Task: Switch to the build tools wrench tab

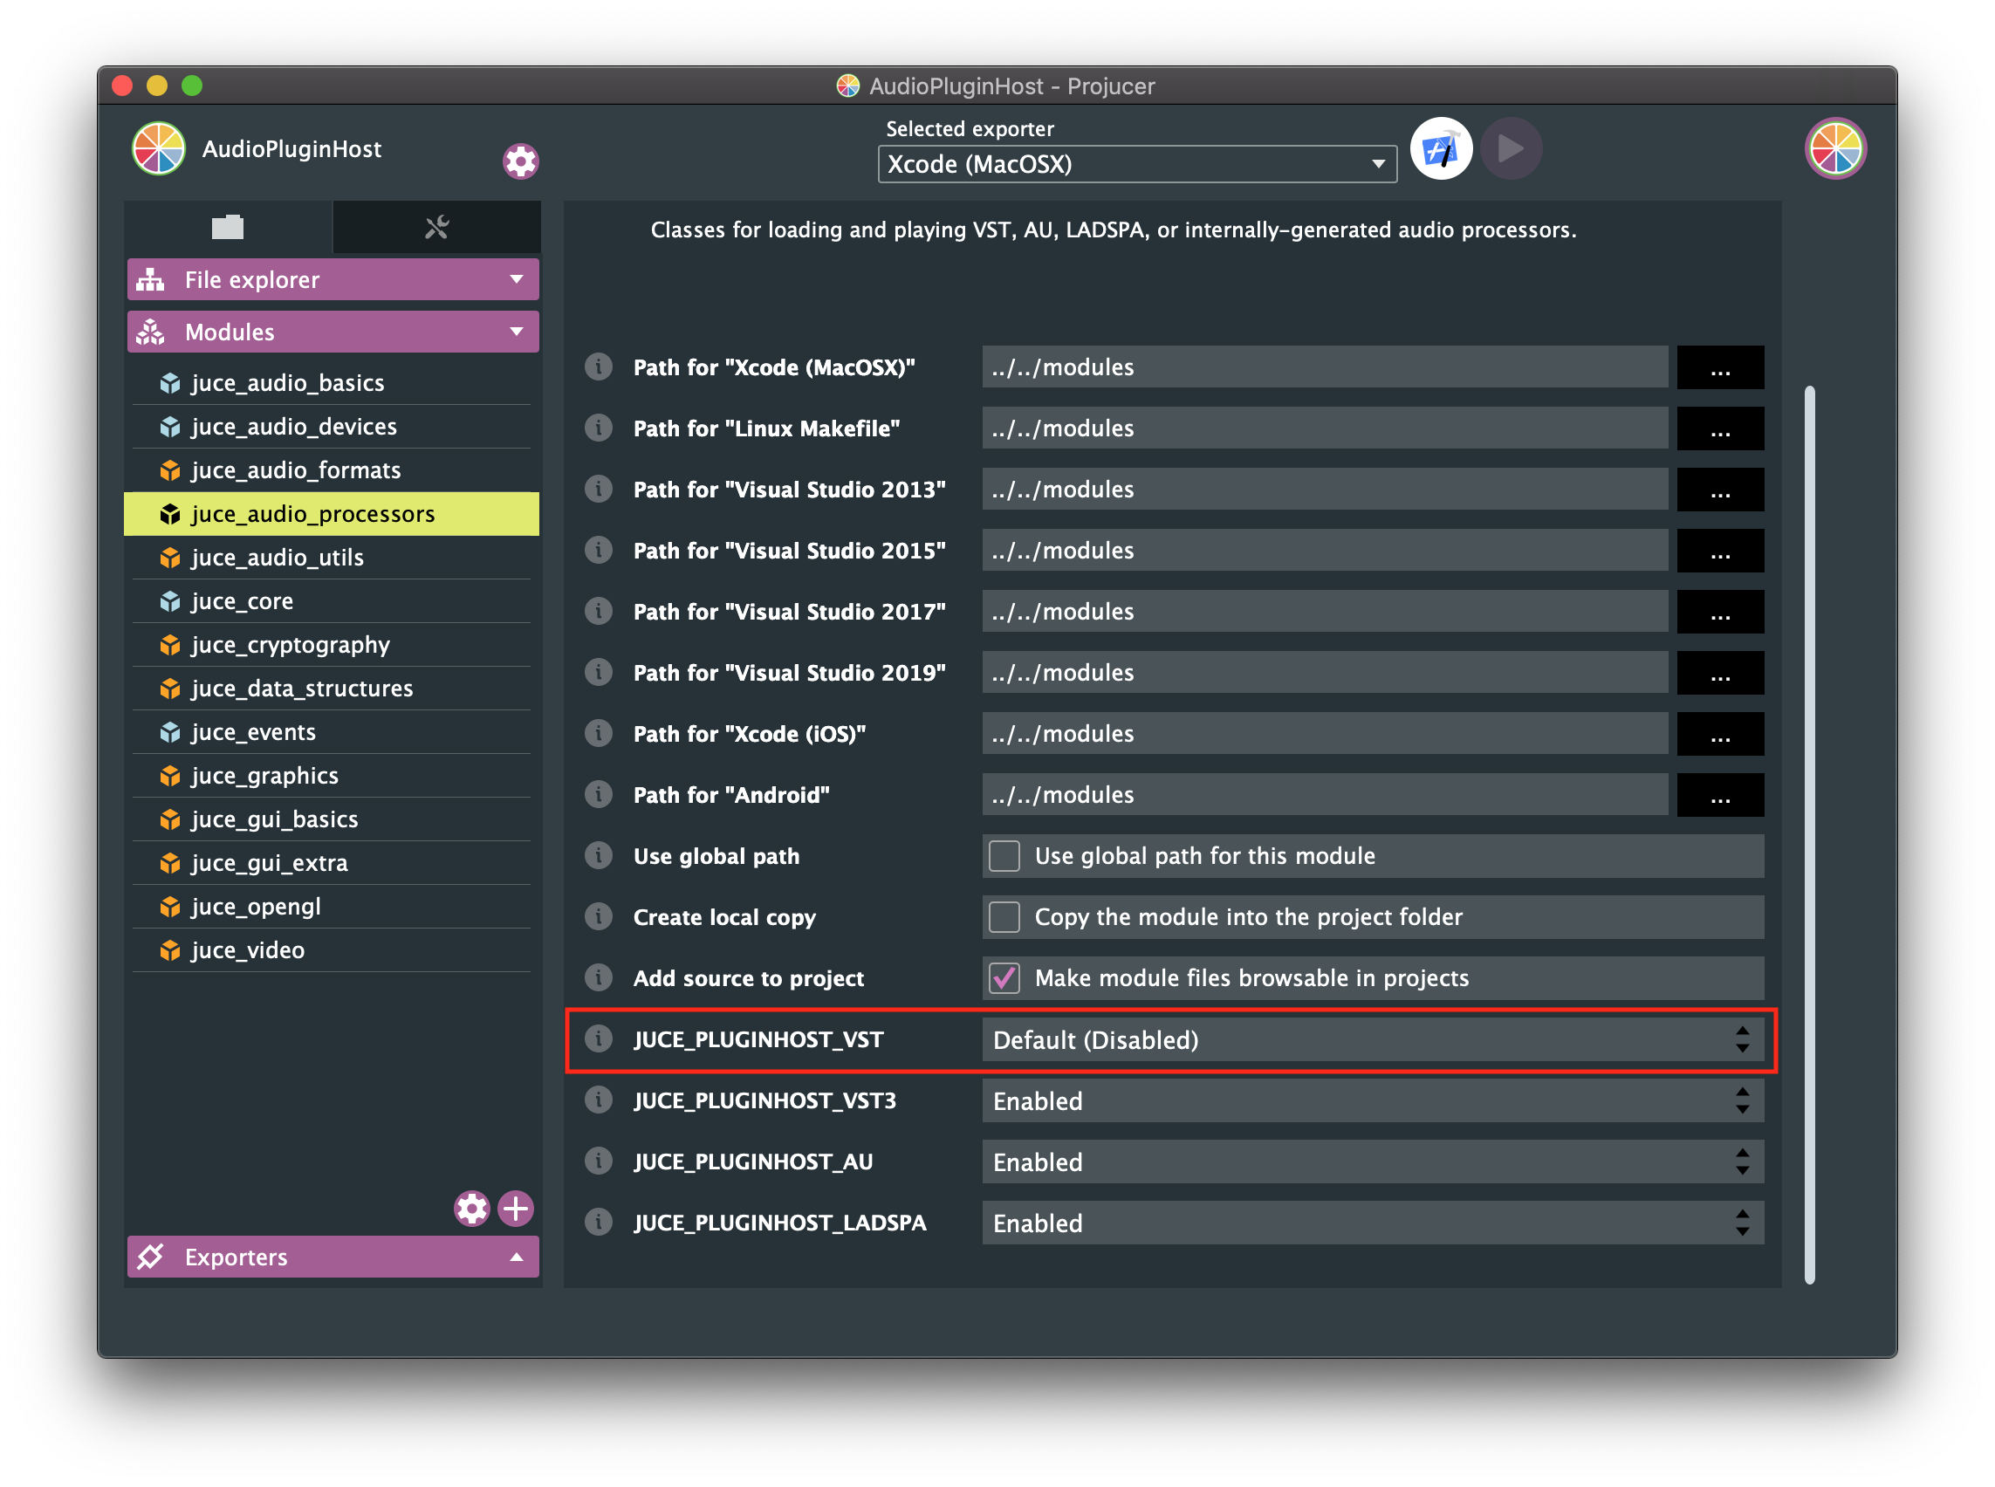Action: click(x=436, y=227)
